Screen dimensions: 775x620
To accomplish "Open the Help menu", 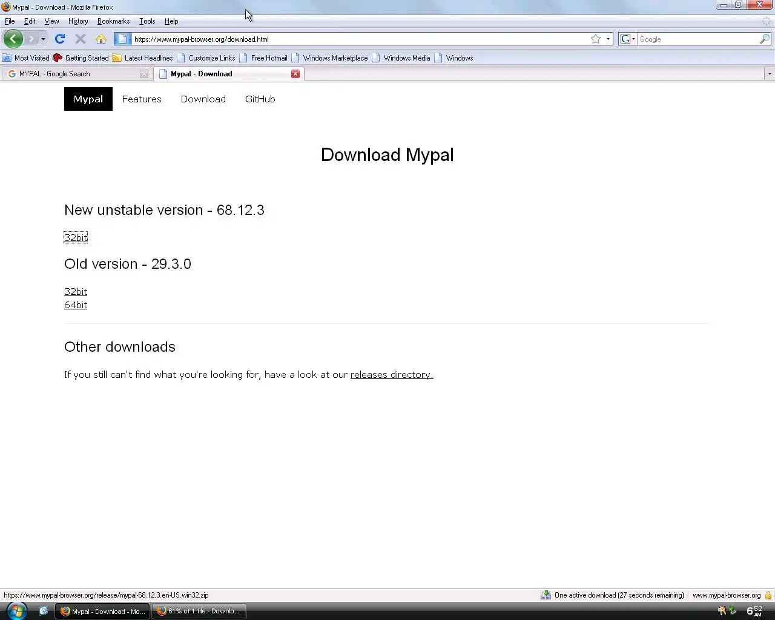I will click(171, 21).
